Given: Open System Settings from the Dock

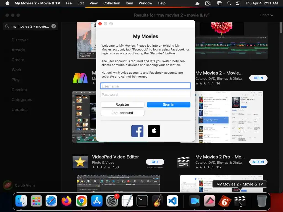Looking at the screenshot, I should click(112, 201).
